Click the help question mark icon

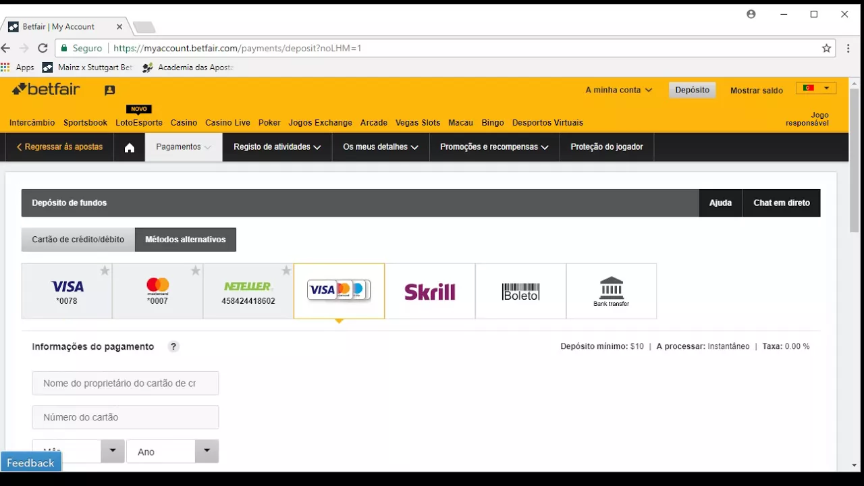(173, 346)
